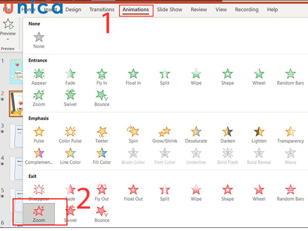Select the Split entrance animation

click(x=165, y=77)
